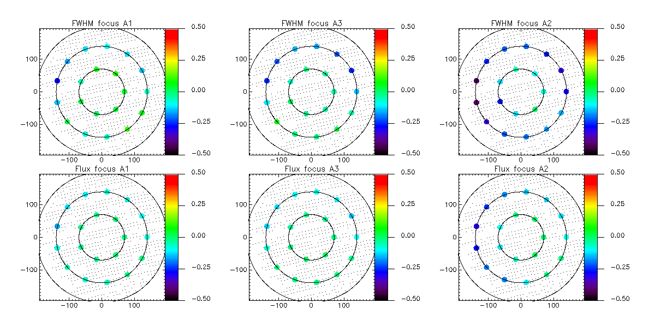Click red top of FWHM focus A1 colorbar
Screen dimensions: 655x327
(172, 33)
